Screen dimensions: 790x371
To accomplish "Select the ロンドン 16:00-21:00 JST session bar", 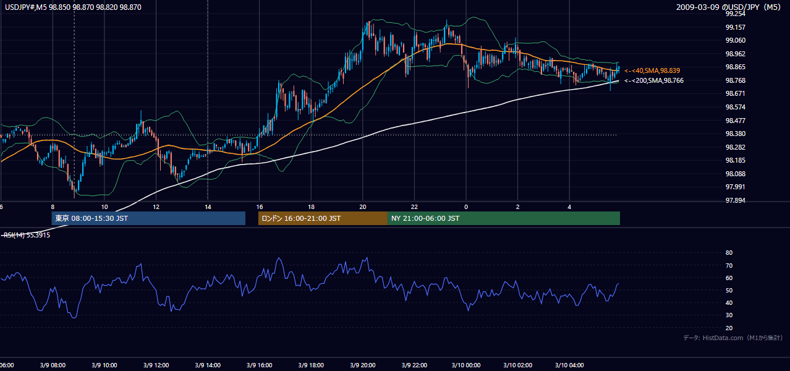I will click(x=323, y=218).
